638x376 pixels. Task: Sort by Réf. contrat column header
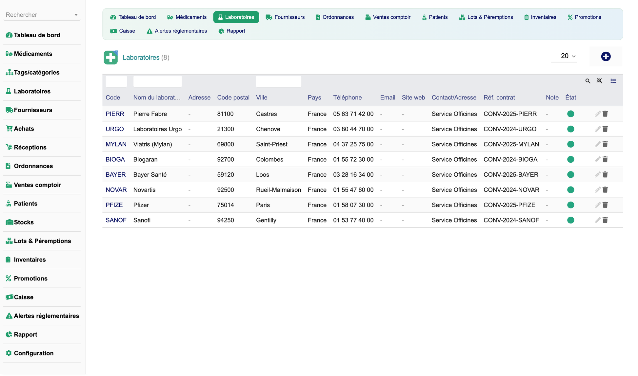499,98
